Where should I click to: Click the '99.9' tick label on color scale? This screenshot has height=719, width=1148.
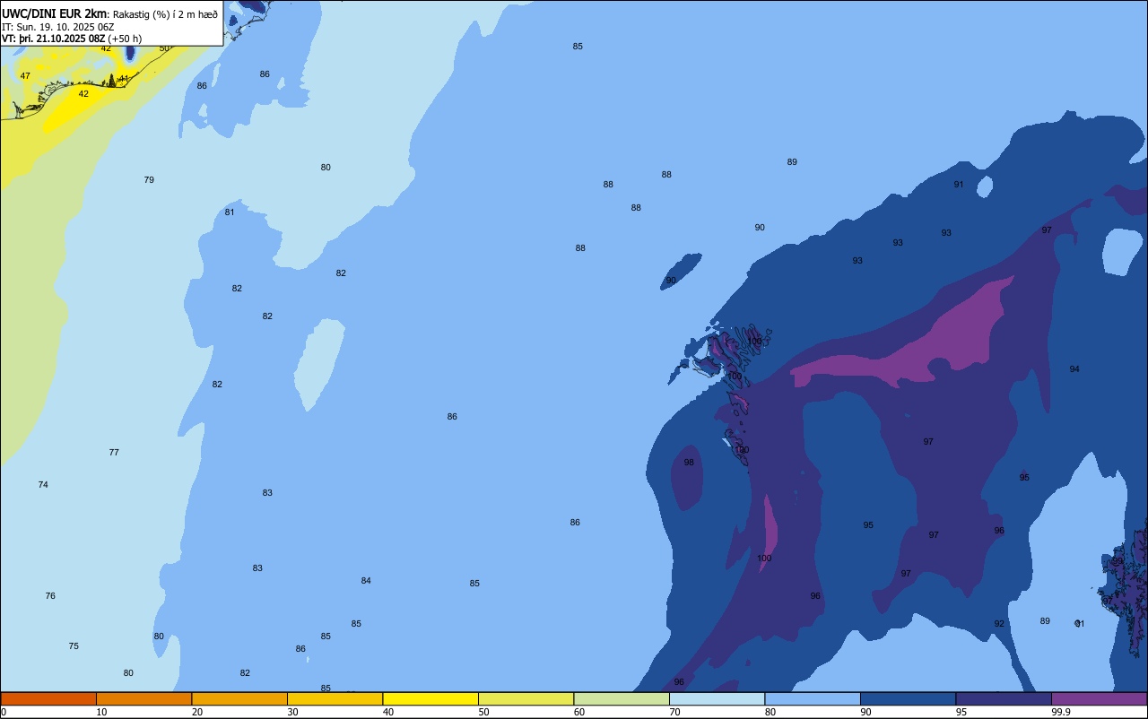(x=1060, y=712)
